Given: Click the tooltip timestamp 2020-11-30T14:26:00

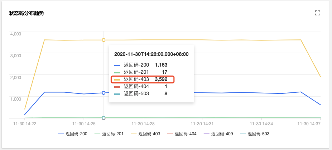Looking at the screenshot, I should (151, 54).
